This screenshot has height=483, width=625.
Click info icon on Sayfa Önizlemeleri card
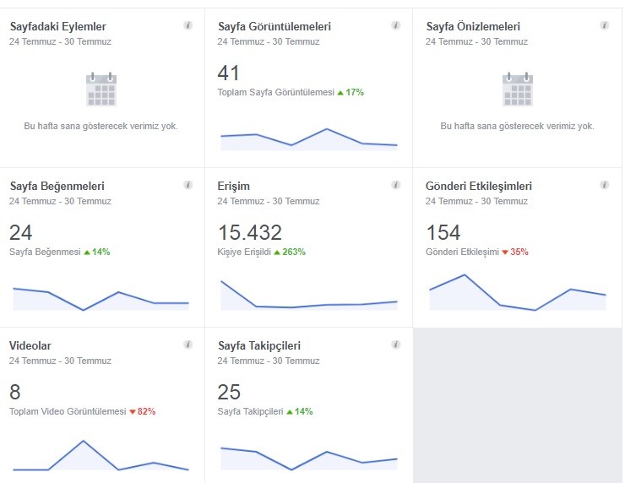(604, 25)
